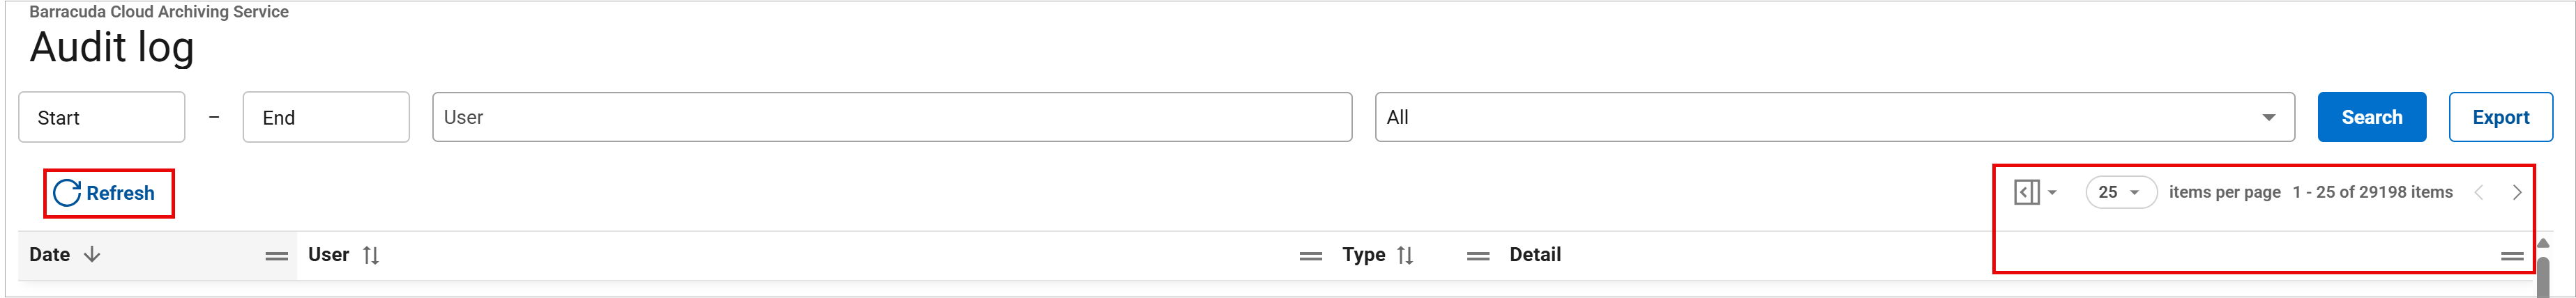Focus the End date field
The width and height of the screenshot is (2576, 298).
point(325,117)
